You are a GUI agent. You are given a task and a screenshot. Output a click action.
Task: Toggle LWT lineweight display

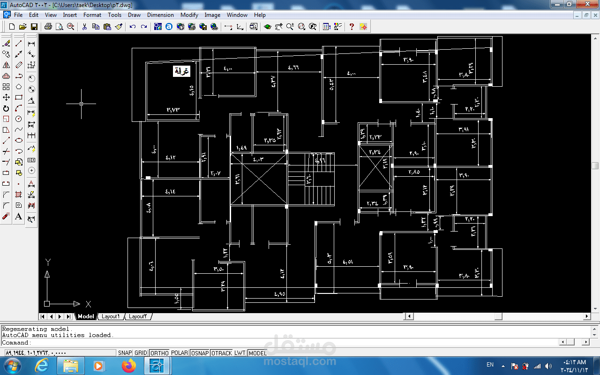pos(240,353)
